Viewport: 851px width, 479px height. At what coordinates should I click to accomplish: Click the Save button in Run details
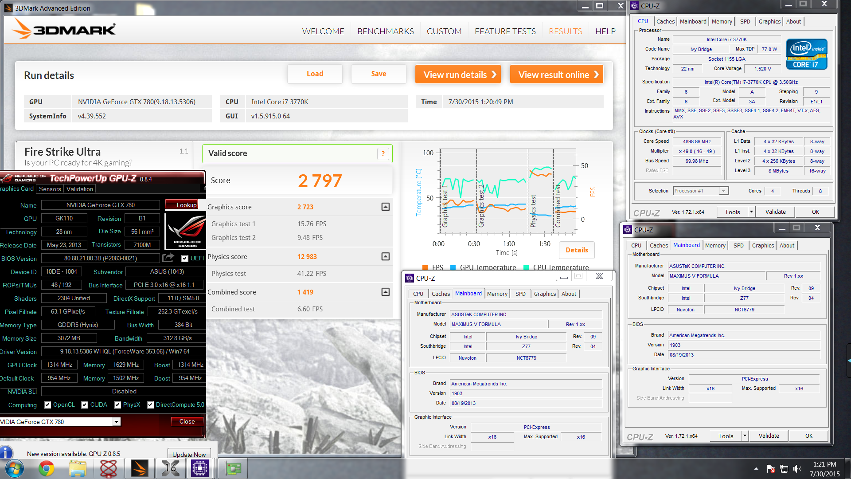point(379,74)
